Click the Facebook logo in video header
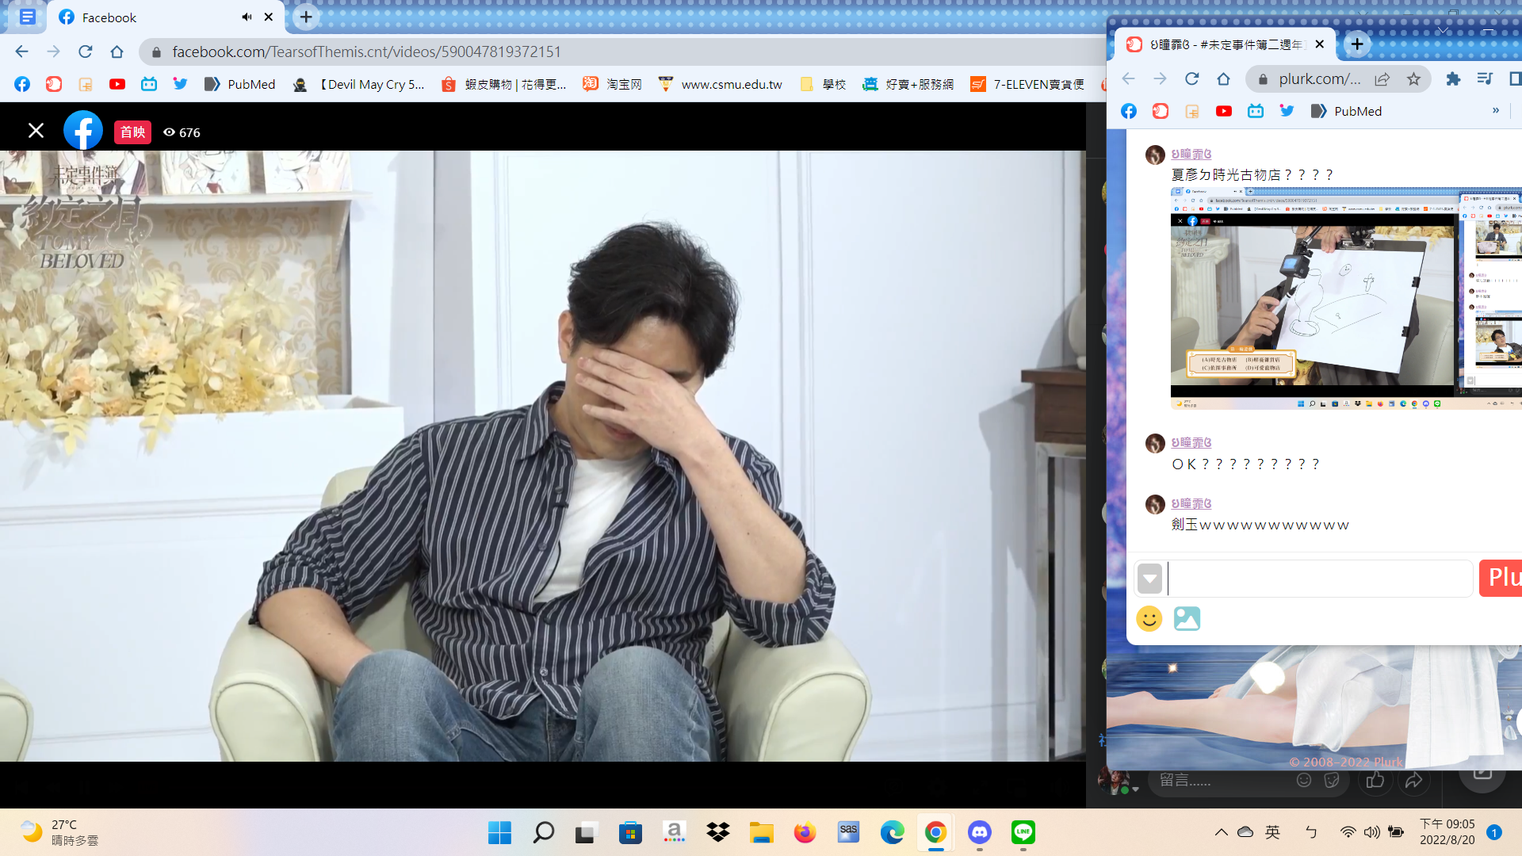The width and height of the screenshot is (1522, 856). point(83,131)
